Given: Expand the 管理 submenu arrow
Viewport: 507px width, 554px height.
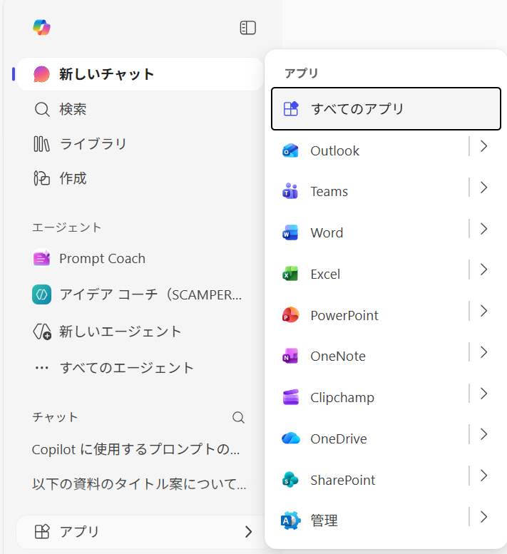Looking at the screenshot, I should pyautogui.click(x=483, y=517).
